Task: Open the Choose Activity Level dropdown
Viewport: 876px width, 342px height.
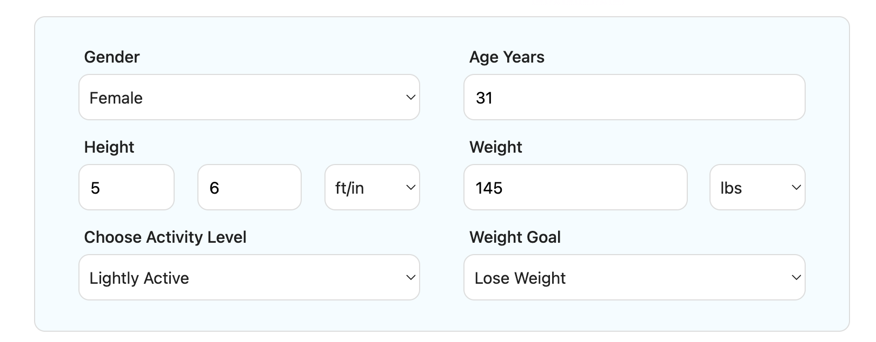Action: click(249, 277)
